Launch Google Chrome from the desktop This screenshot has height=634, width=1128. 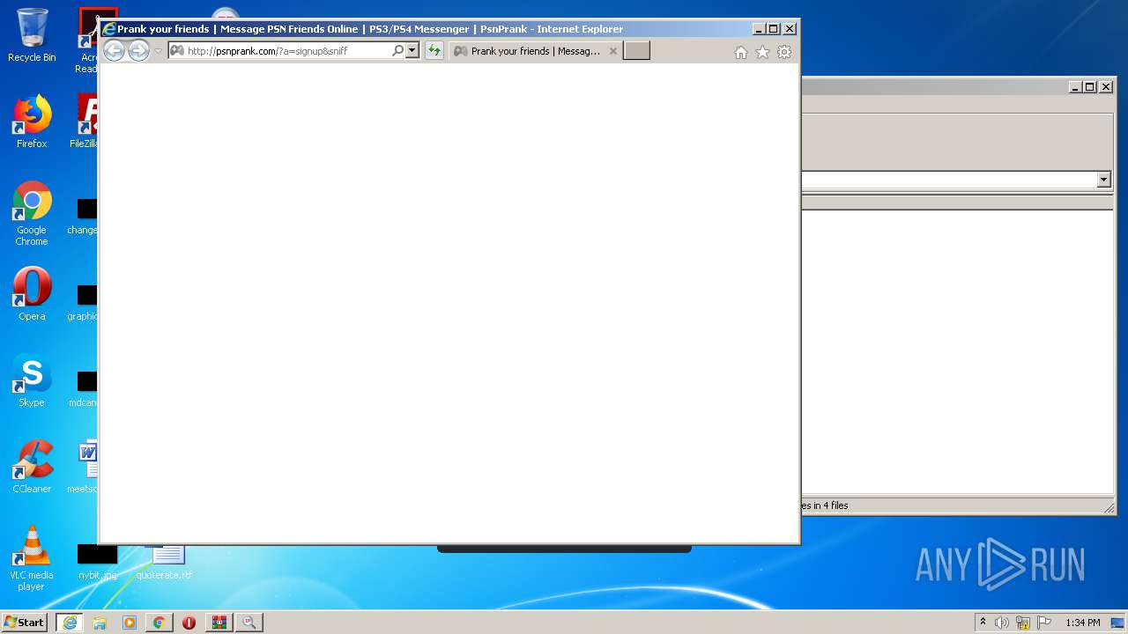point(32,214)
